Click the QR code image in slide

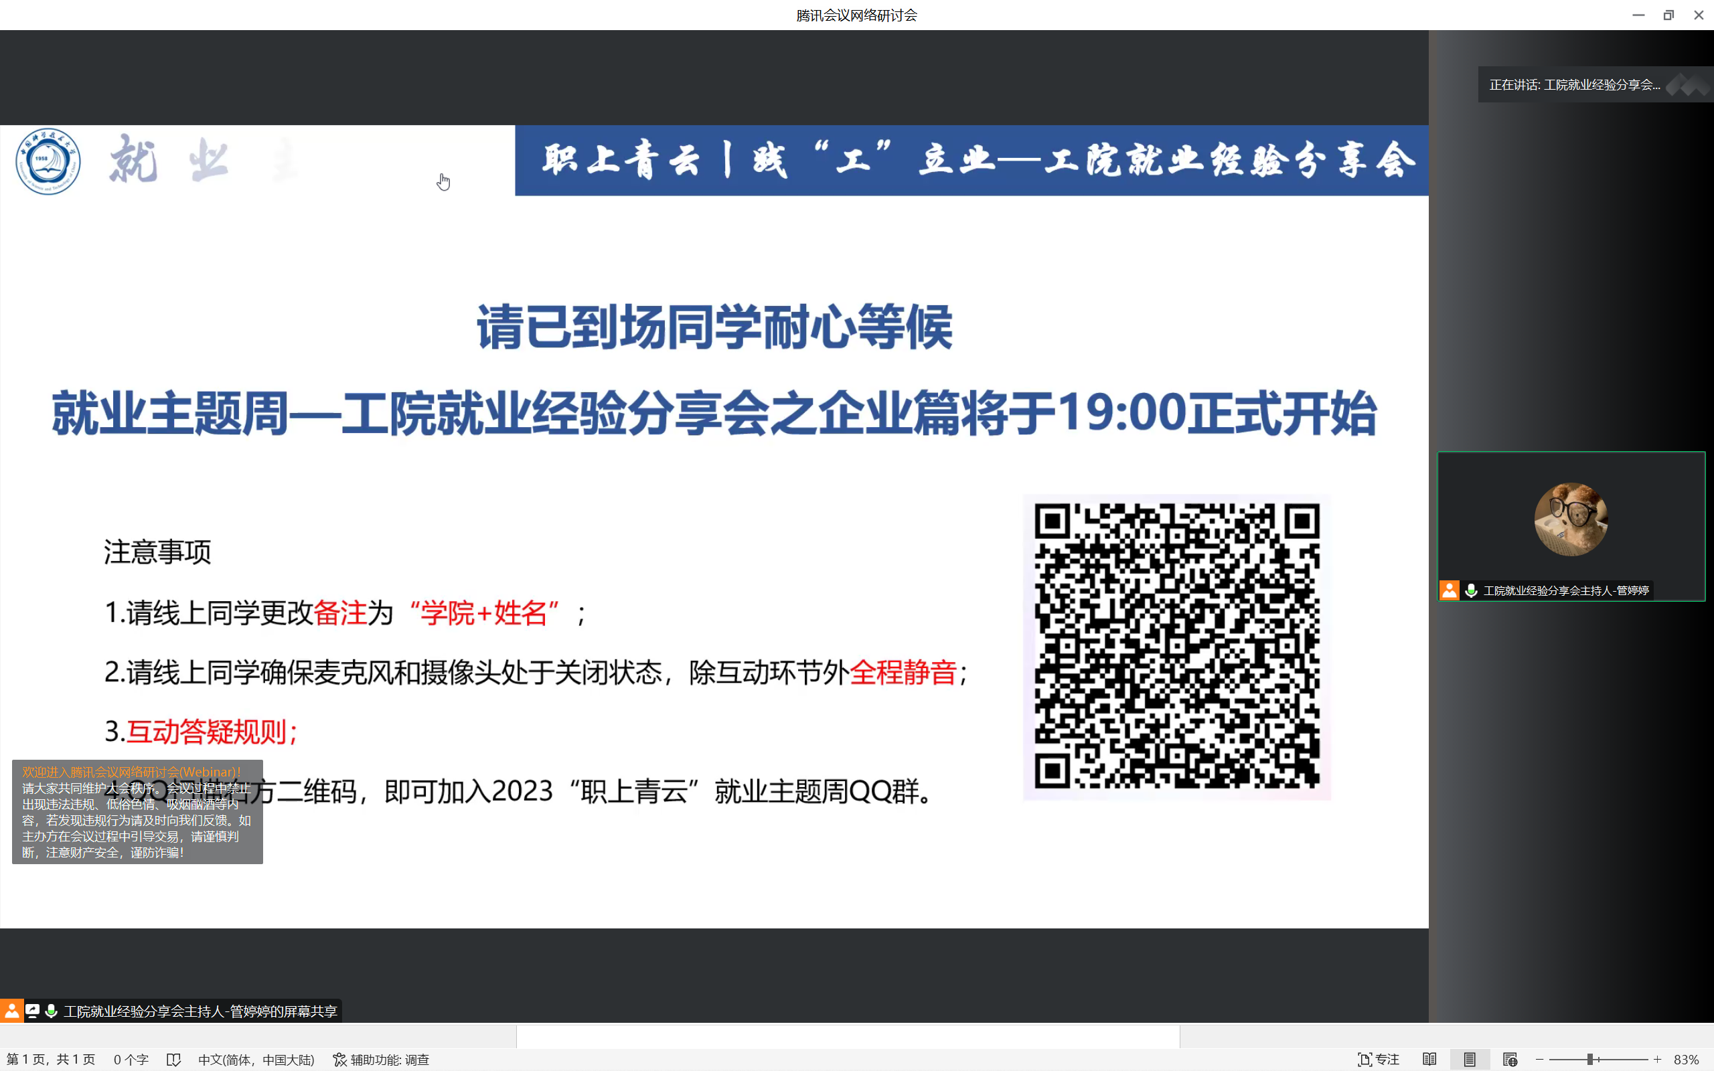1176,646
